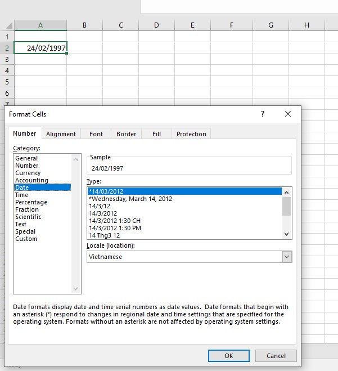Image resolution: width=338 pixels, height=371 pixels.
Task: Select row 1 header
Action: 7,37
